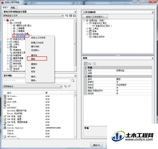The image size is (158, 149).
Task: Choose 重命名 in the context menu
Action: [x=34, y=55]
